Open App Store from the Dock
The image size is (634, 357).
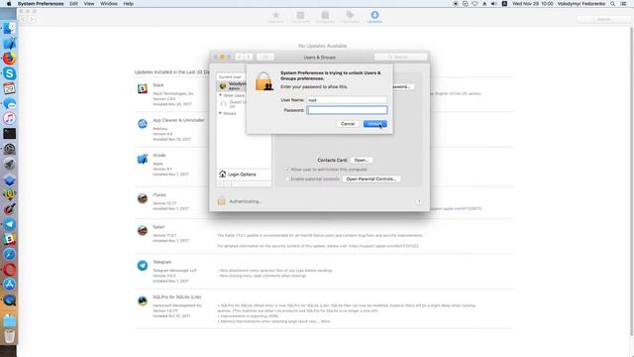coord(9,285)
